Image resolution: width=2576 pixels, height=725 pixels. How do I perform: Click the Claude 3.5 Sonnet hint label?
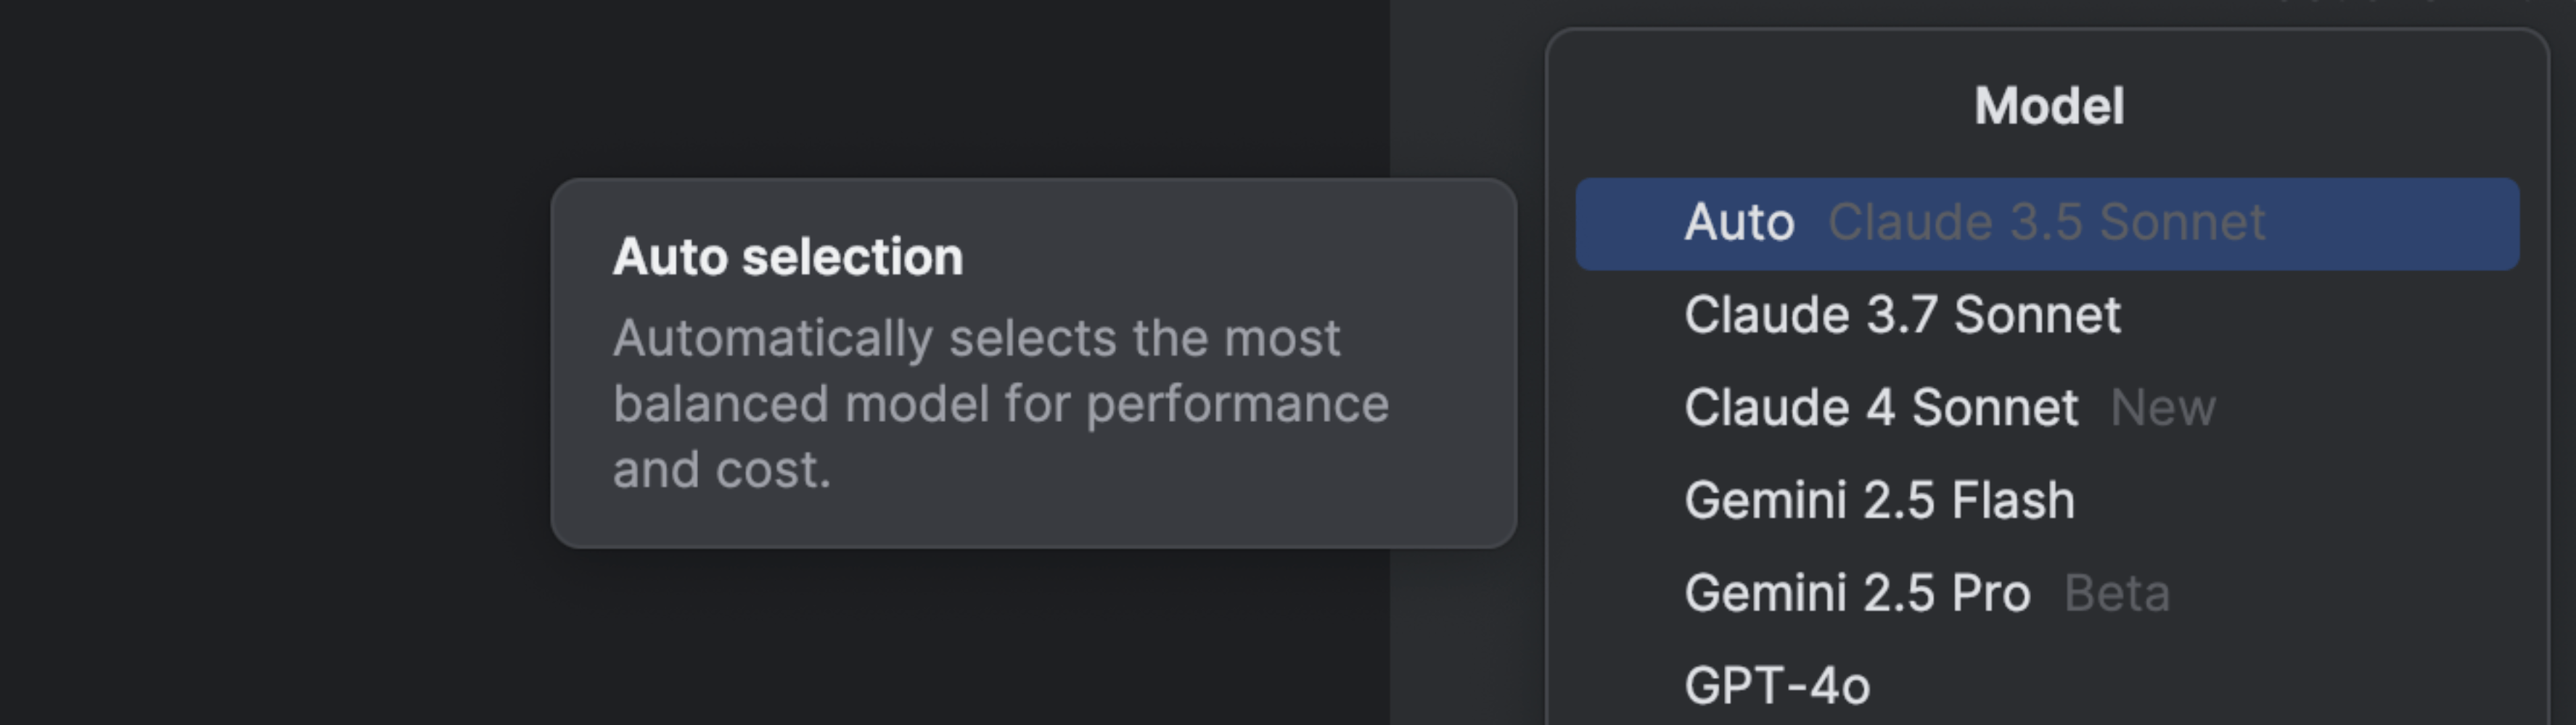tap(2046, 222)
